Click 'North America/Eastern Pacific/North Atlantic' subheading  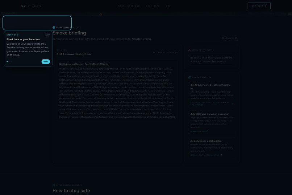(84, 64)
